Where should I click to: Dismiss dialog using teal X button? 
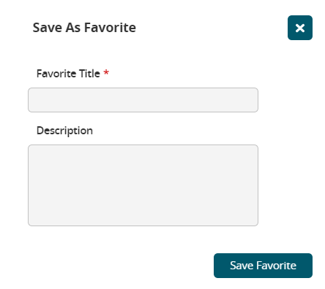pos(300,28)
